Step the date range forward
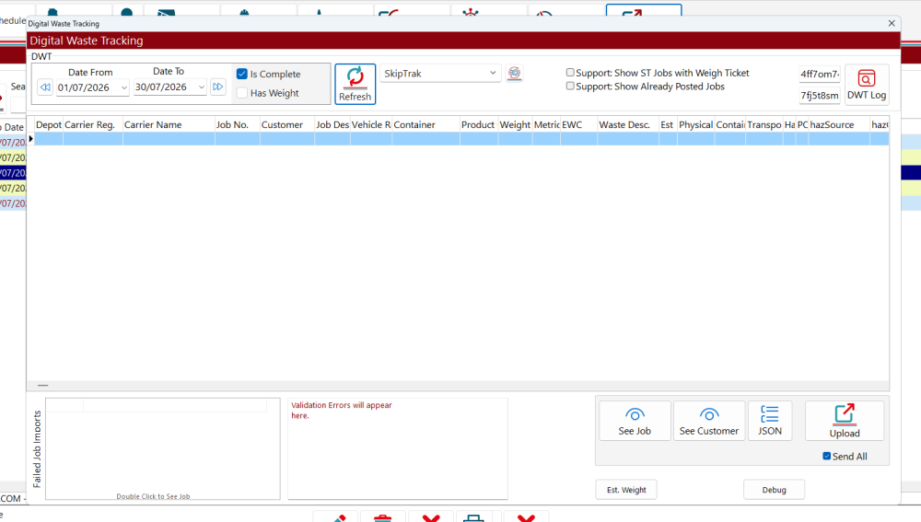This screenshot has height=522, width=921. coord(218,87)
